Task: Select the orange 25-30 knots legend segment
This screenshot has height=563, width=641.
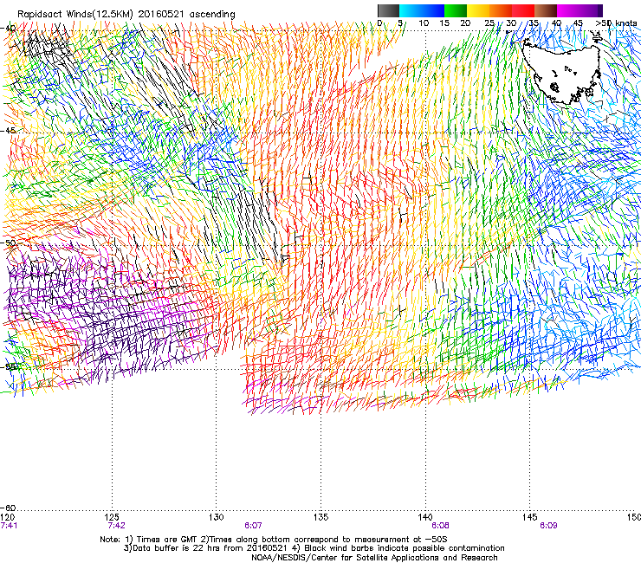Action: pyautogui.click(x=501, y=10)
